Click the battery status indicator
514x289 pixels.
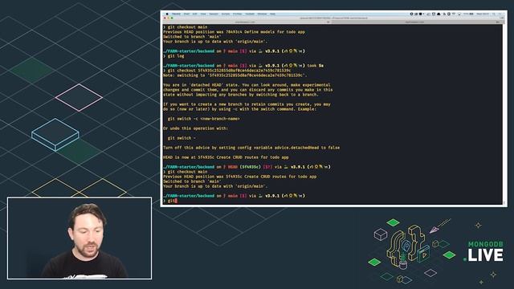coord(469,14)
